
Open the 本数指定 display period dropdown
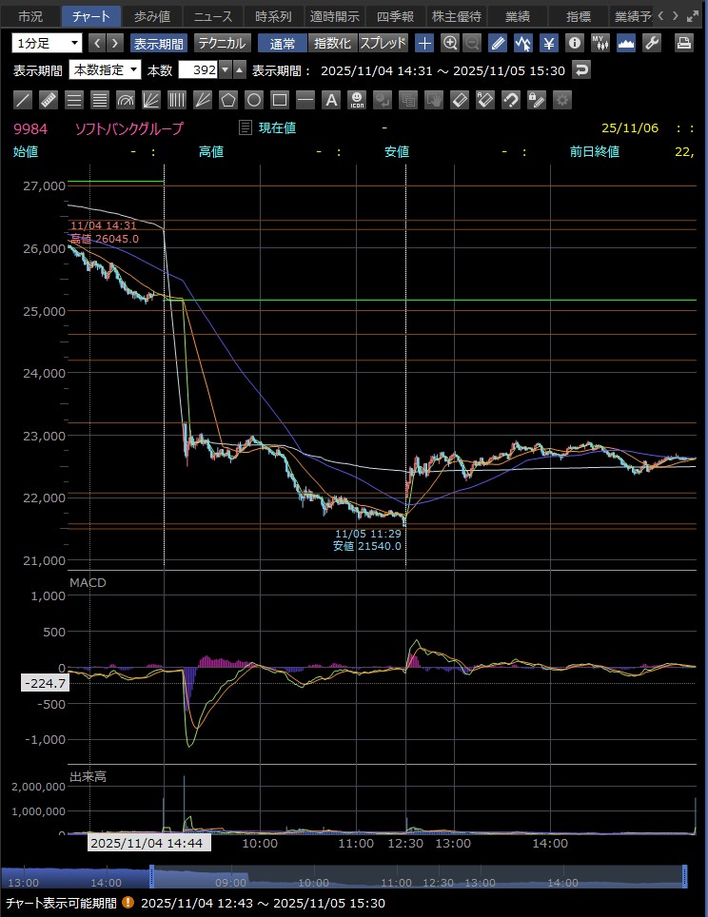[106, 69]
